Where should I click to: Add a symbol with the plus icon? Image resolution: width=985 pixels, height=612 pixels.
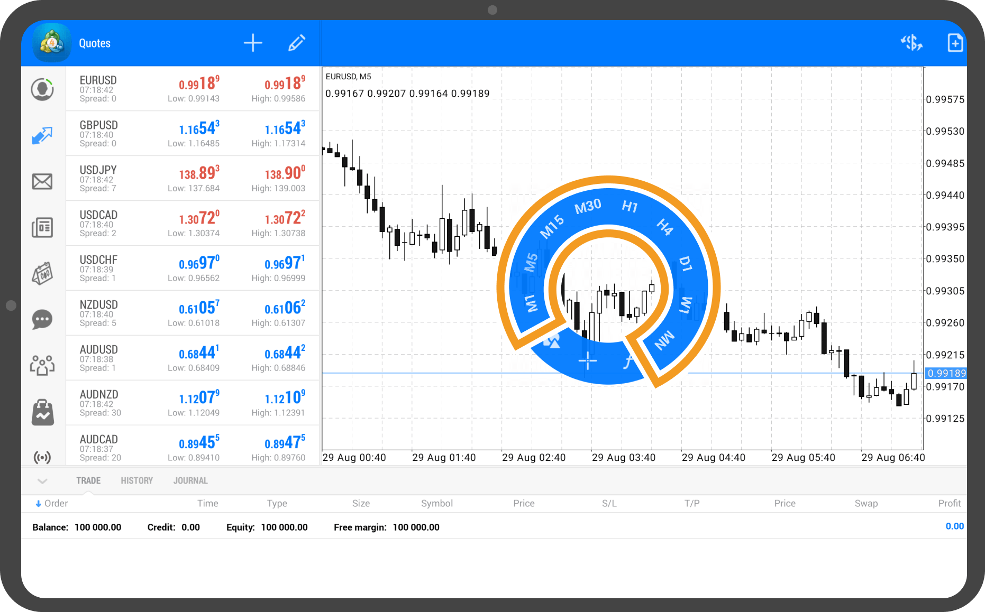coord(253,43)
